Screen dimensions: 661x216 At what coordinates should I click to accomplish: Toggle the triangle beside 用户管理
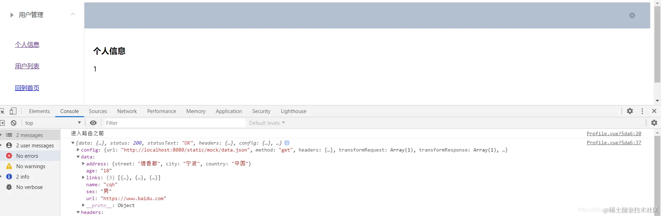pos(12,15)
